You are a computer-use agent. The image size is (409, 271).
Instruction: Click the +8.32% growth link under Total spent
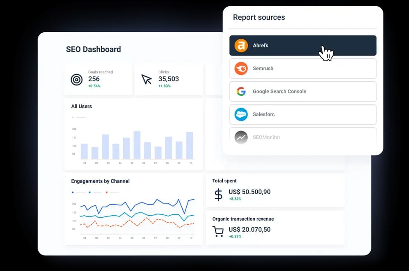(235, 198)
